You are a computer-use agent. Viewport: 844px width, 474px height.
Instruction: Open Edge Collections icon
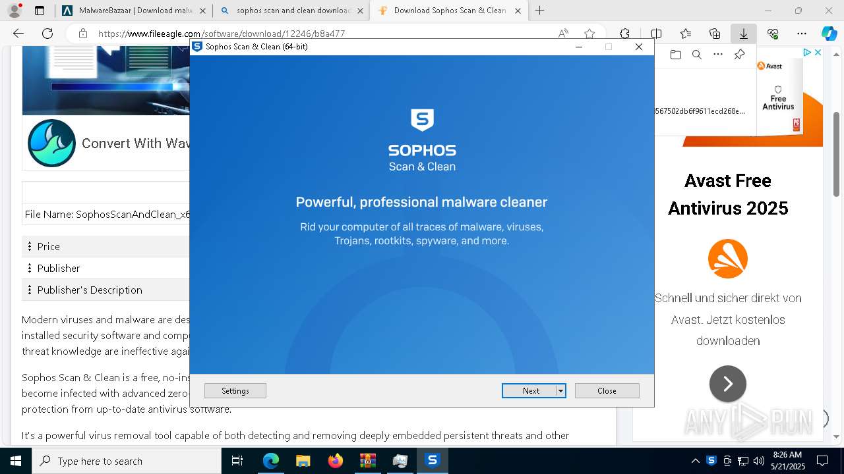click(x=715, y=34)
